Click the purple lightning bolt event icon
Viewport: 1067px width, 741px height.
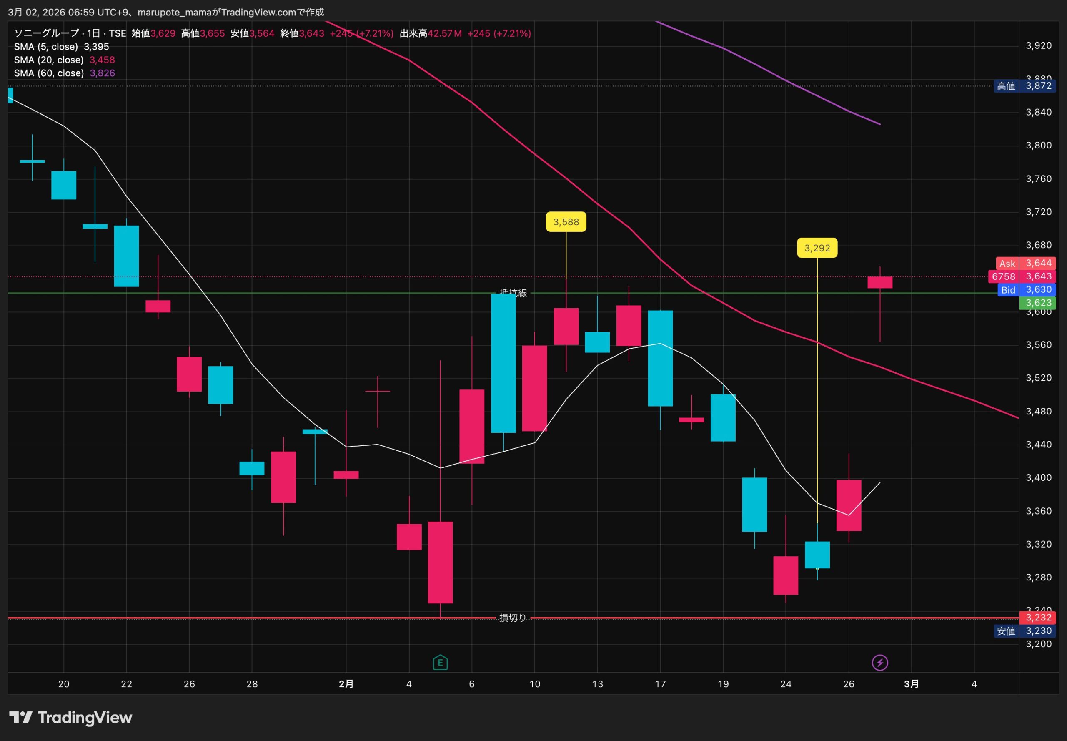pos(880,663)
